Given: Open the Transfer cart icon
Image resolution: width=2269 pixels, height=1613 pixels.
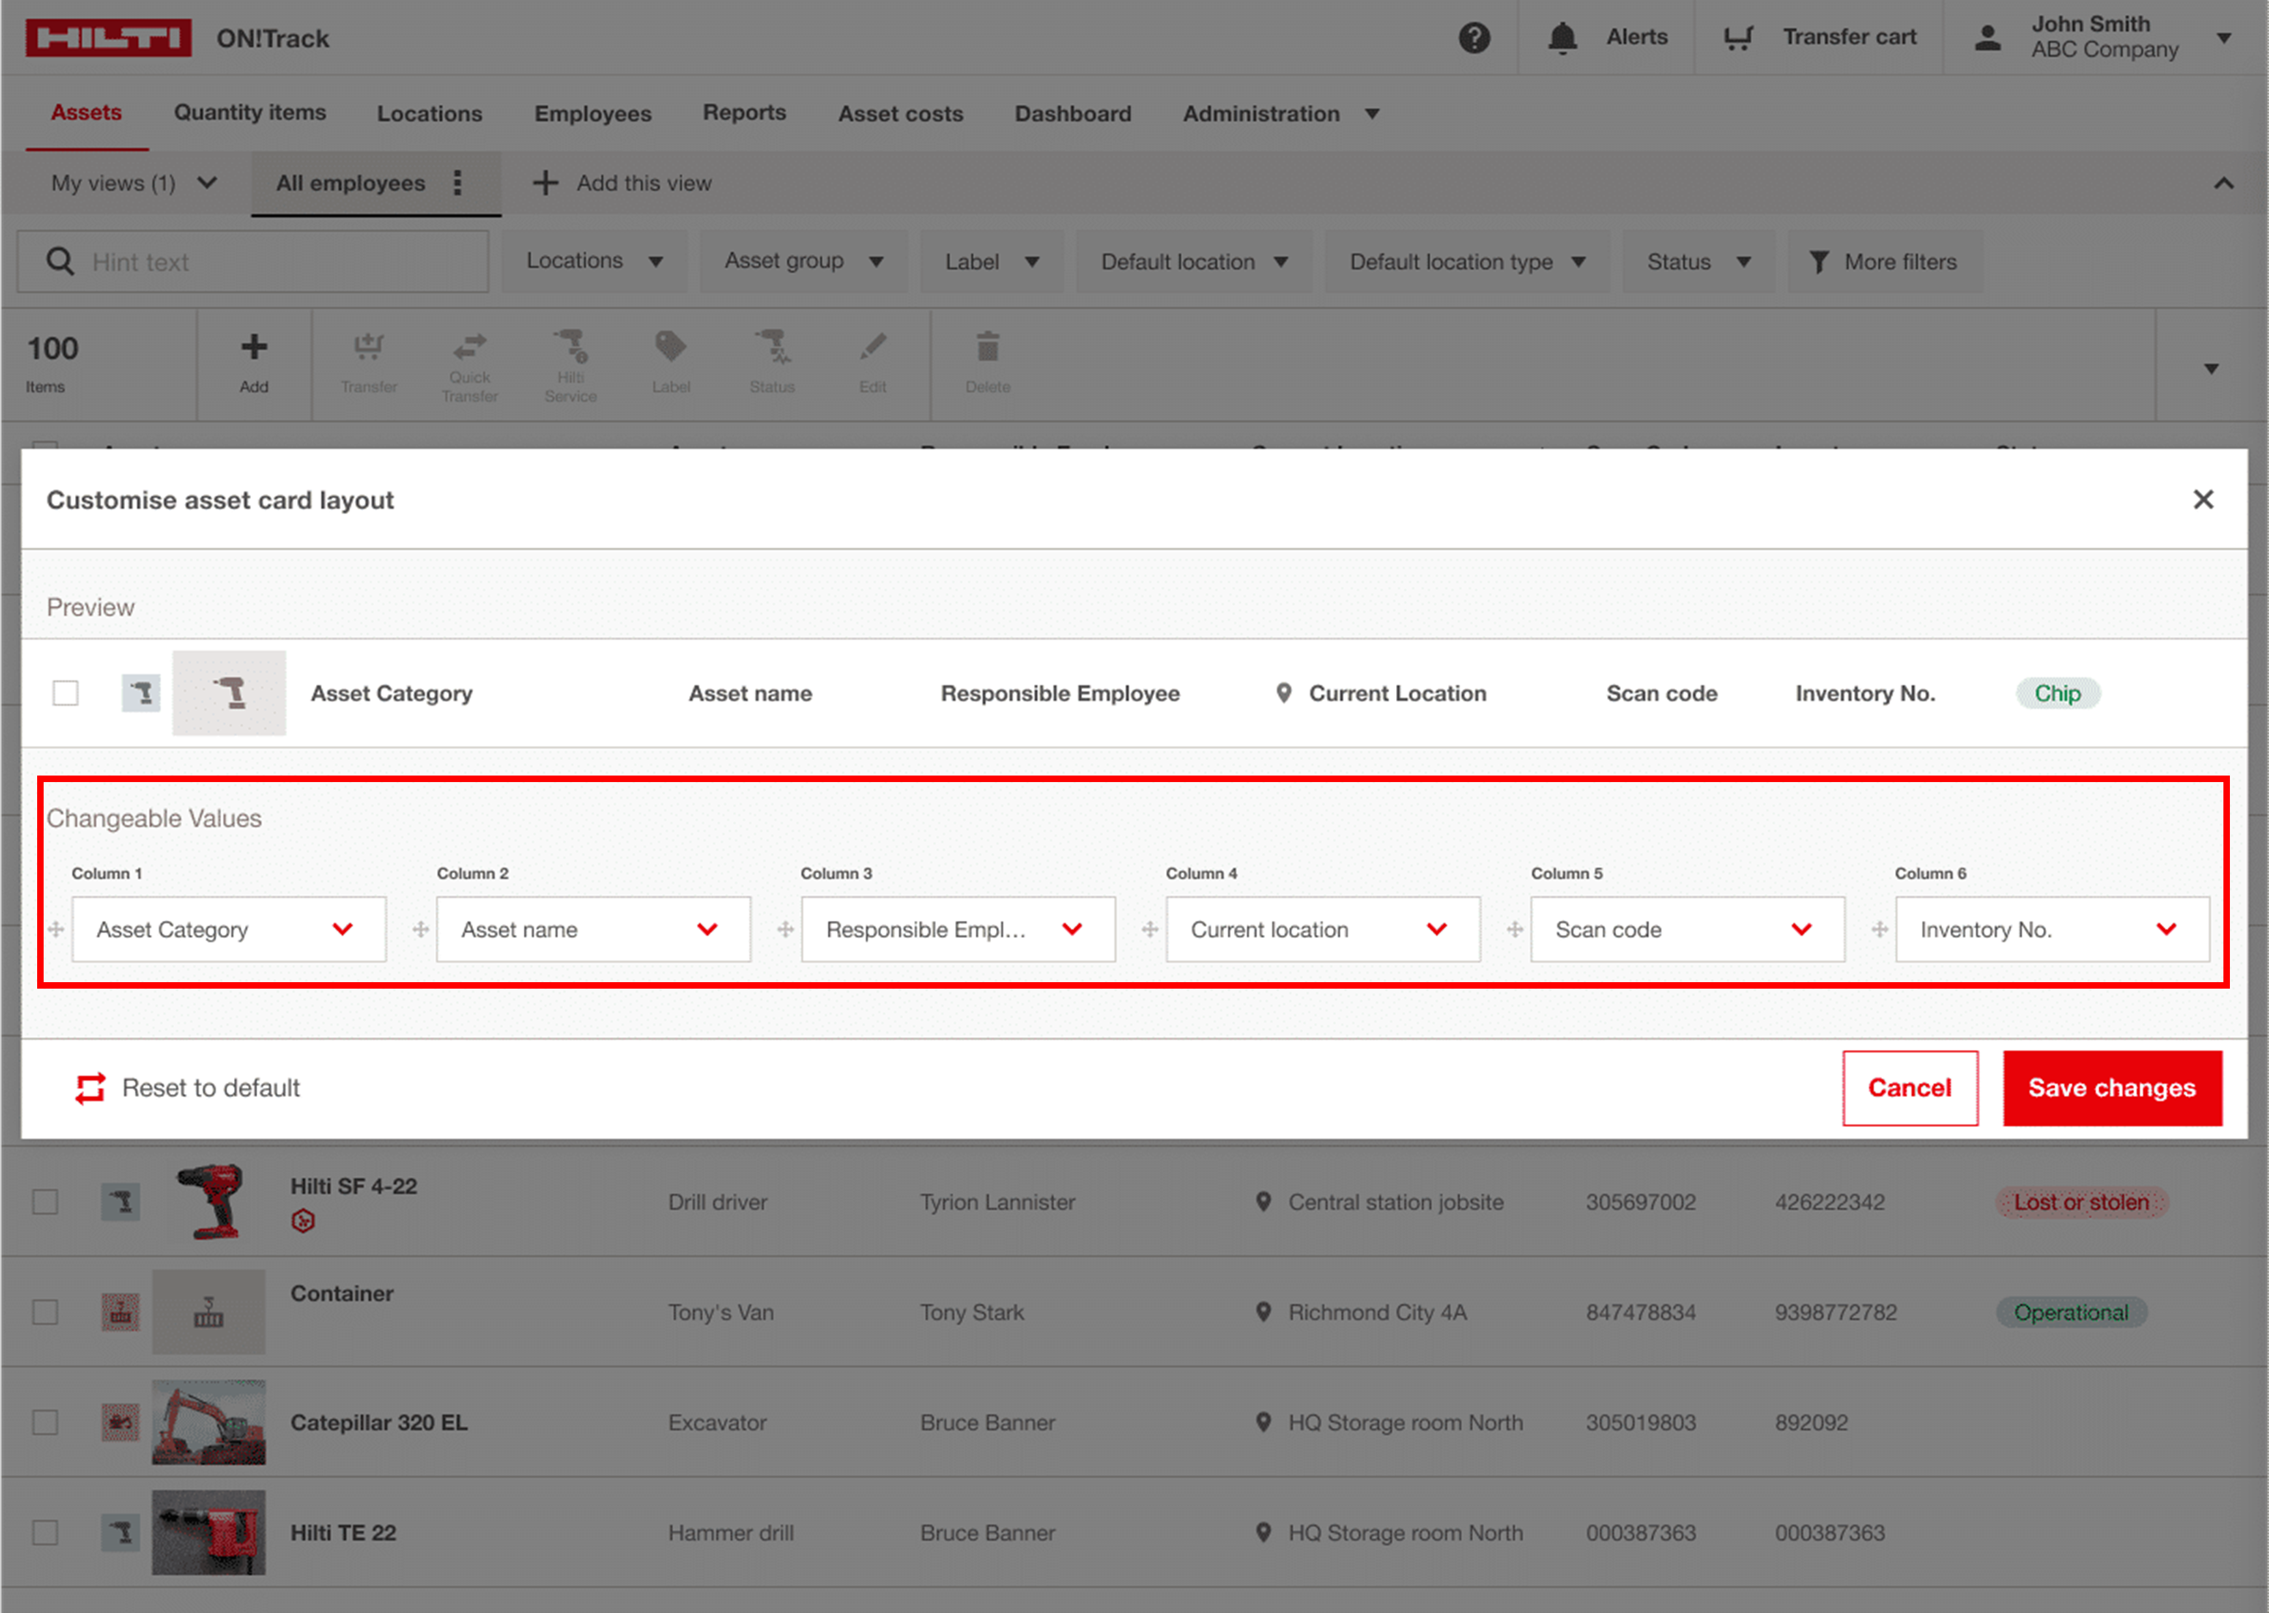Looking at the screenshot, I should (1738, 38).
